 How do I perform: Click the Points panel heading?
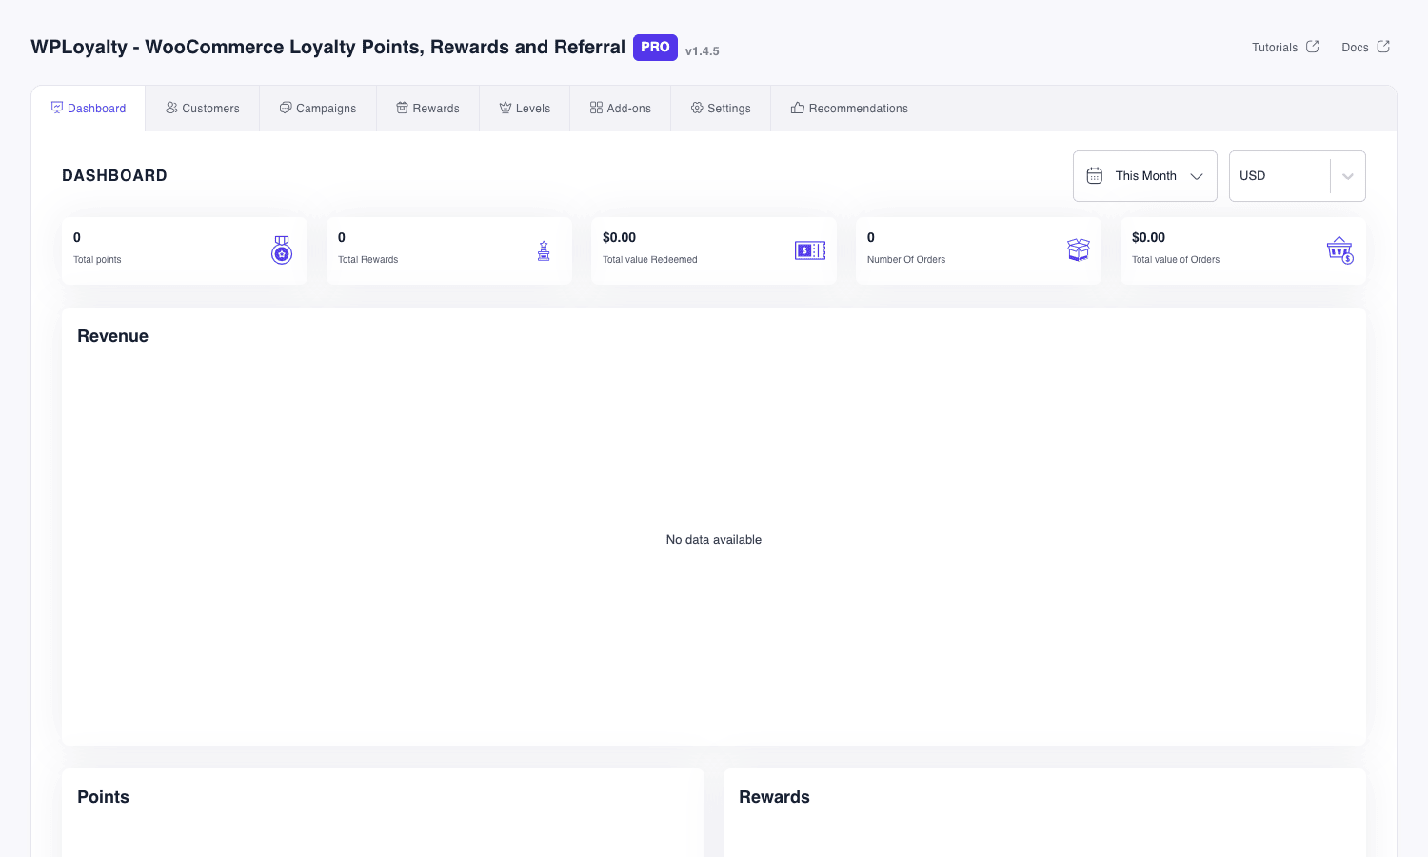[103, 797]
